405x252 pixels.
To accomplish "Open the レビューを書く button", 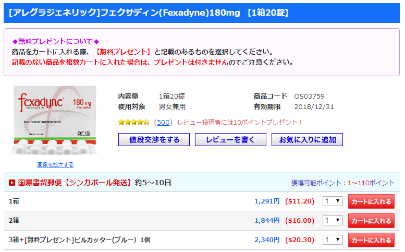I will 230,140.
